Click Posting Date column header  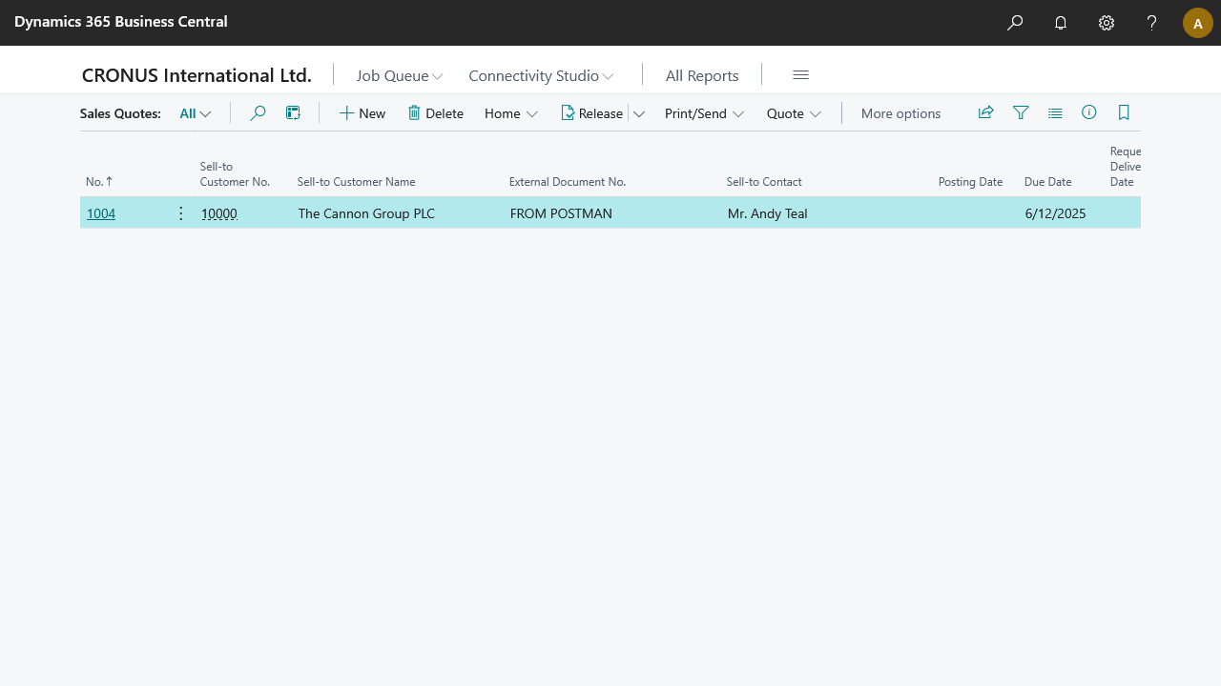point(970,181)
